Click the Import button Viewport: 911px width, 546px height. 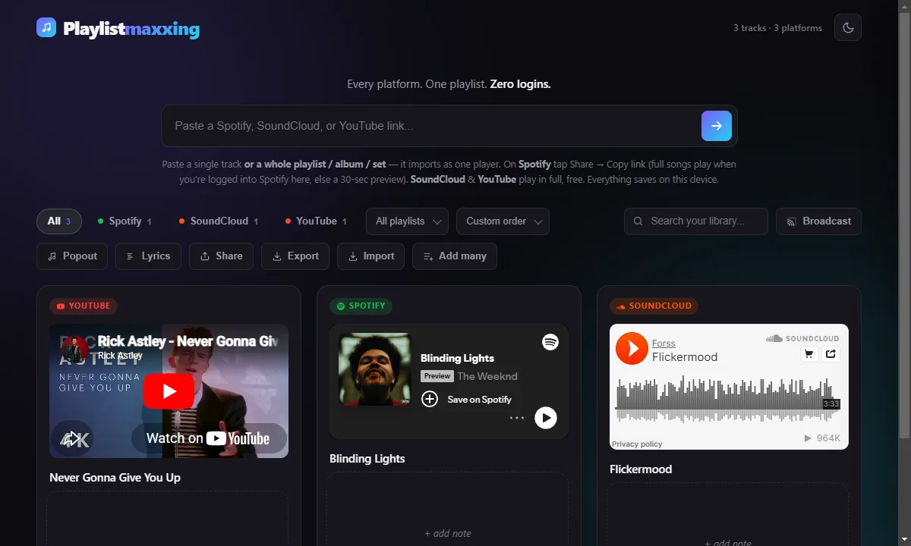[370, 256]
